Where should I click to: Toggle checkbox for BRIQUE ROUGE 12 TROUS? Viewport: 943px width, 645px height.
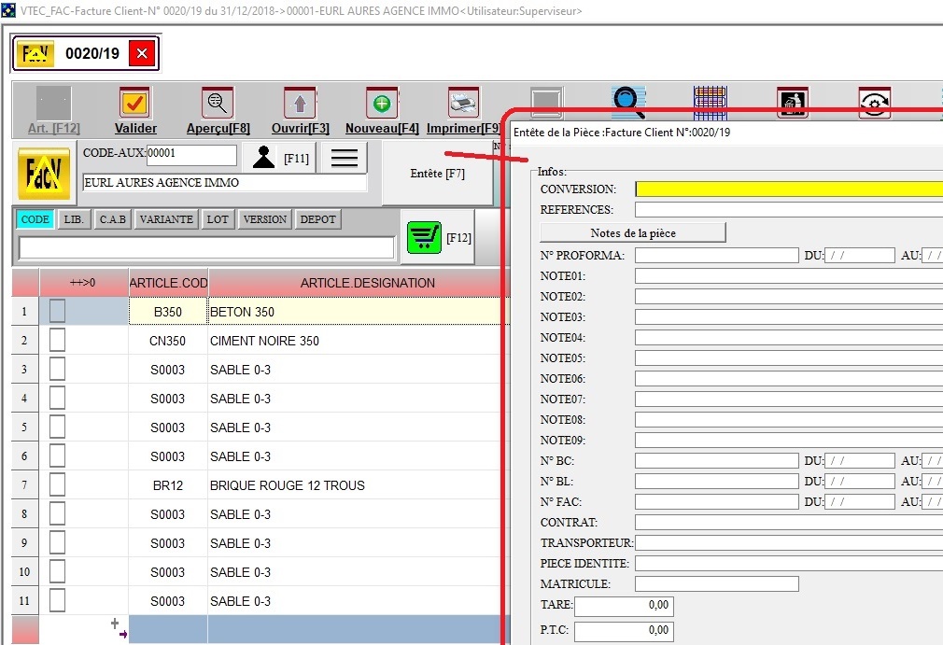tap(57, 484)
